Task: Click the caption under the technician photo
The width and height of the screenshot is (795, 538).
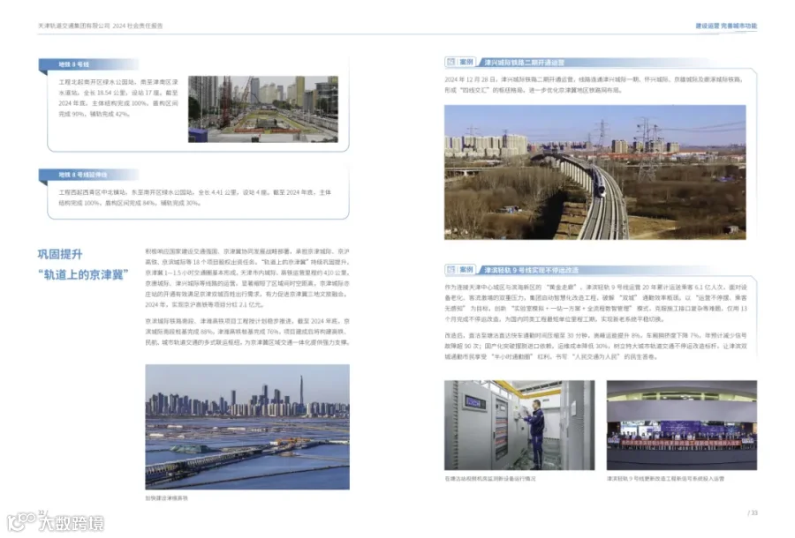Action: click(x=489, y=478)
